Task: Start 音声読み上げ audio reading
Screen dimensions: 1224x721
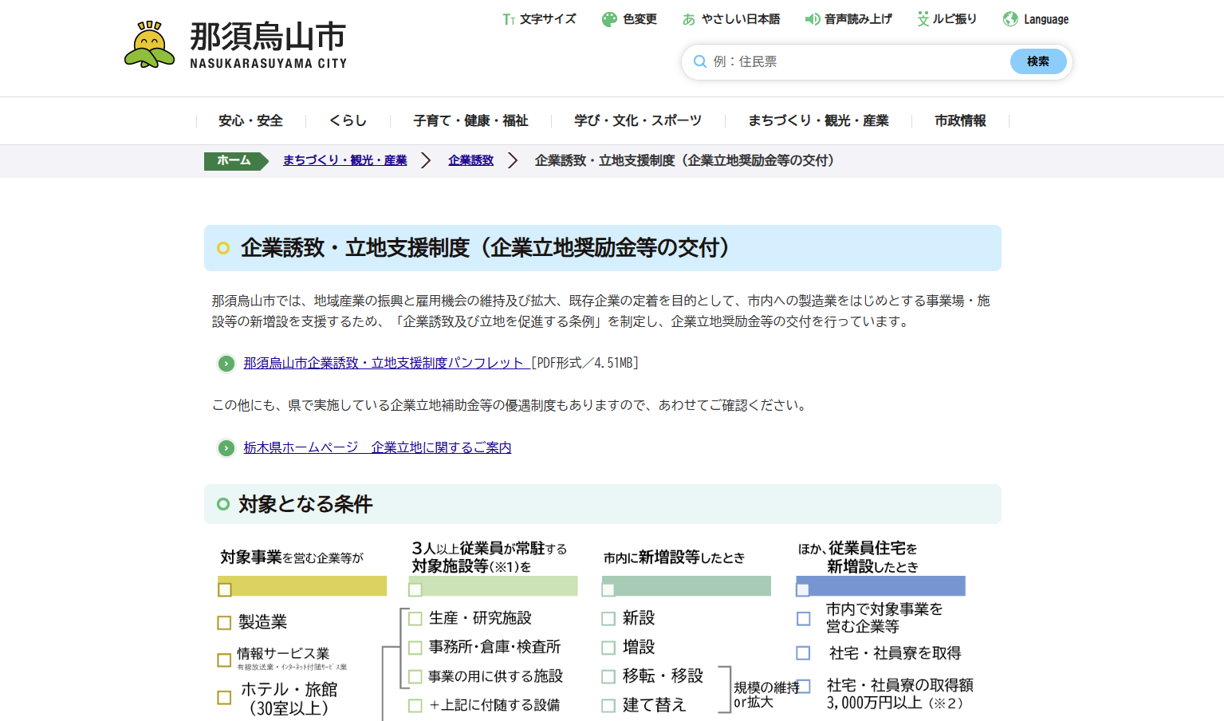Action: 848,19
